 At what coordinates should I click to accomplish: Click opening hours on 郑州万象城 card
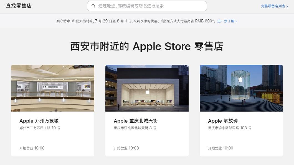pyautogui.click(x=32, y=148)
